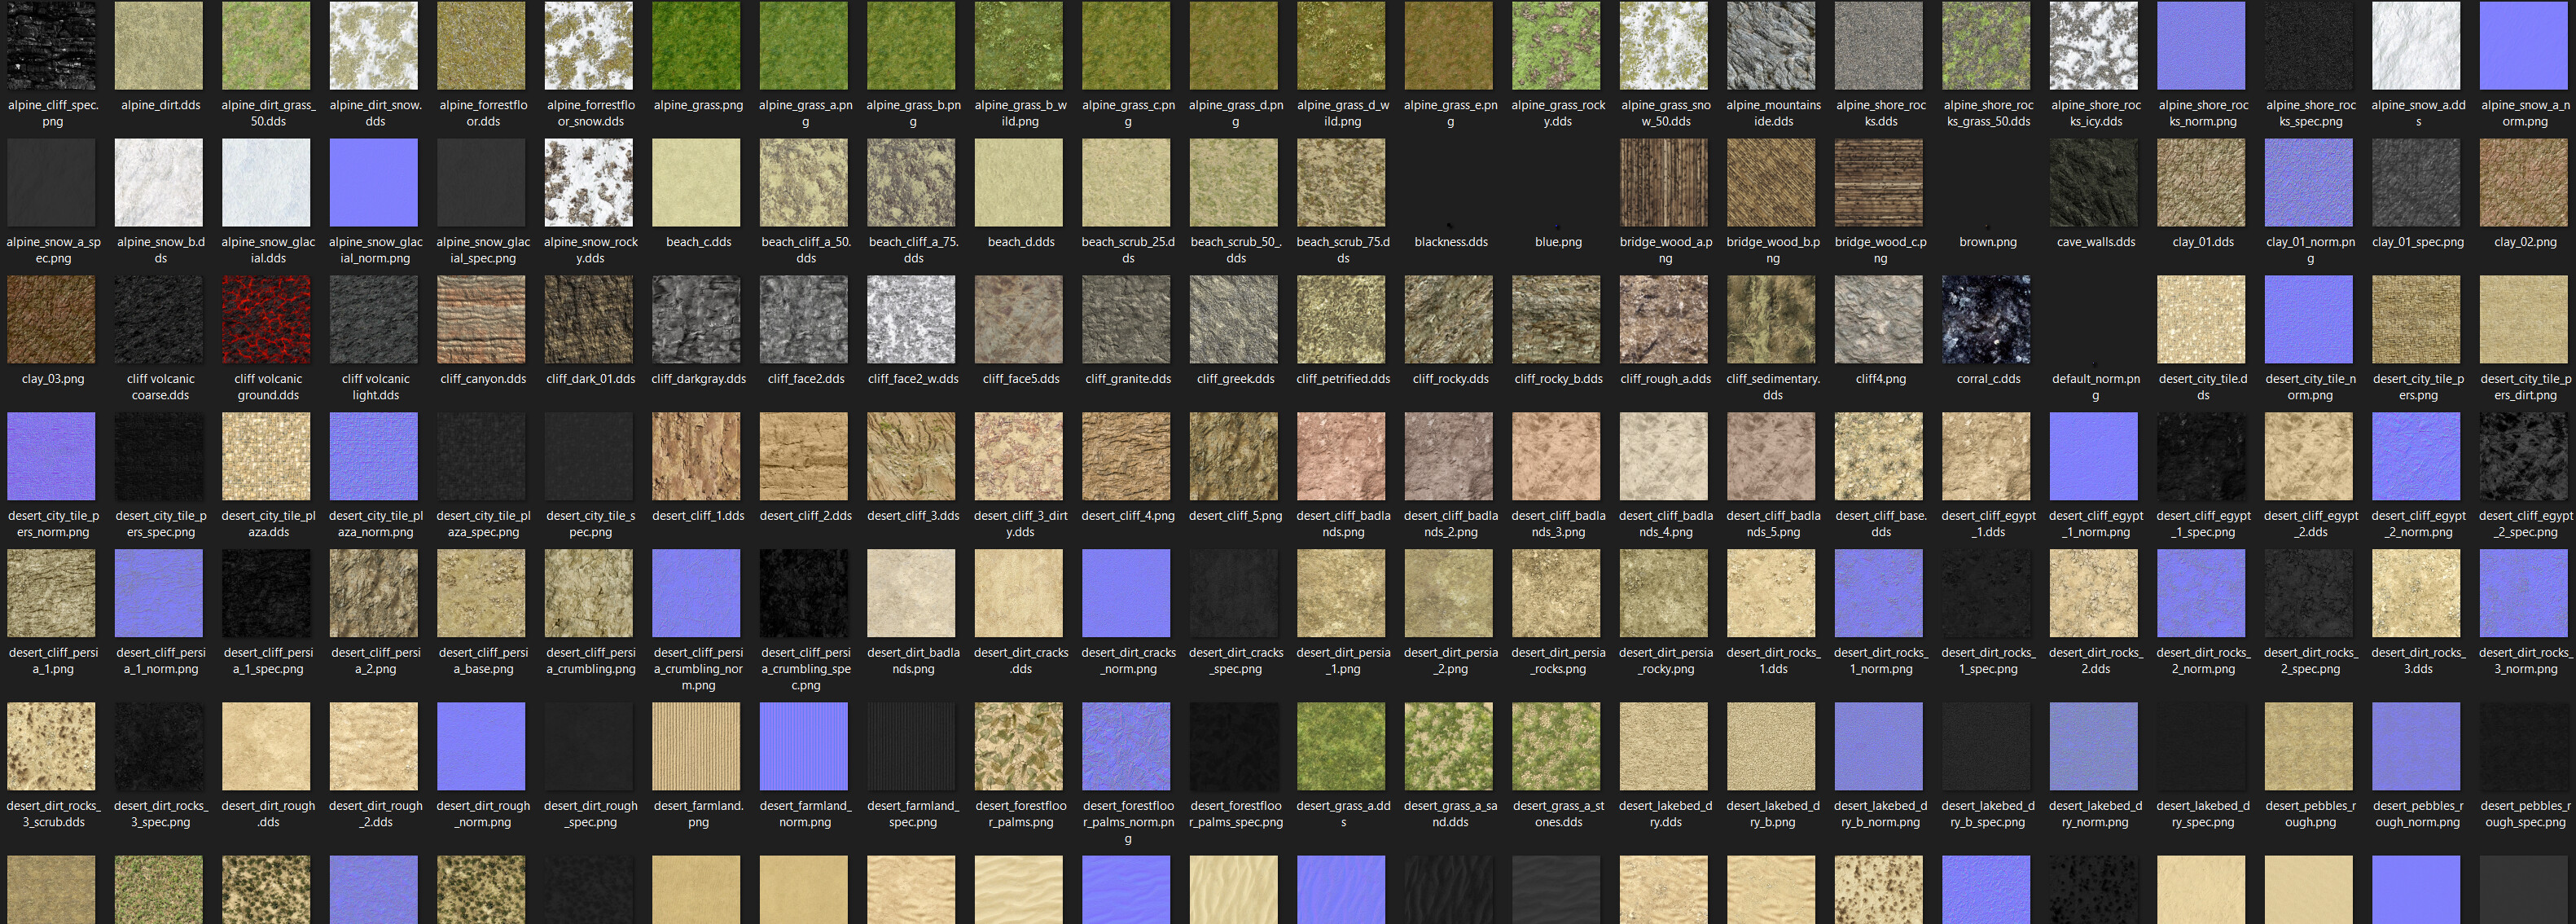Click the 'cliff4.png' file name label
2576x924 pixels.
[x=1880, y=379]
